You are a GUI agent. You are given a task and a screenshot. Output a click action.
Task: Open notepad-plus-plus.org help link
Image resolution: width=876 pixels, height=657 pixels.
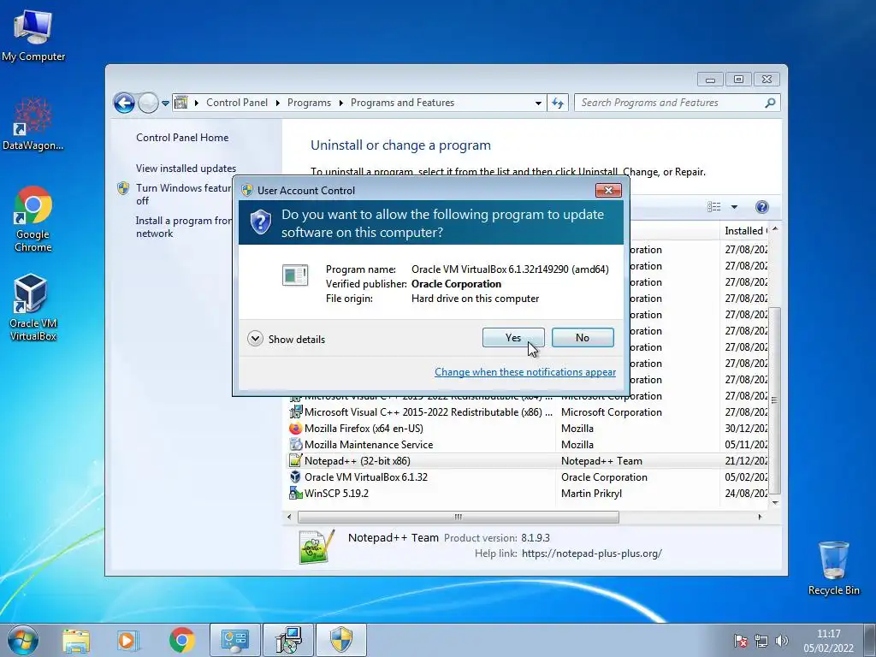coord(592,553)
